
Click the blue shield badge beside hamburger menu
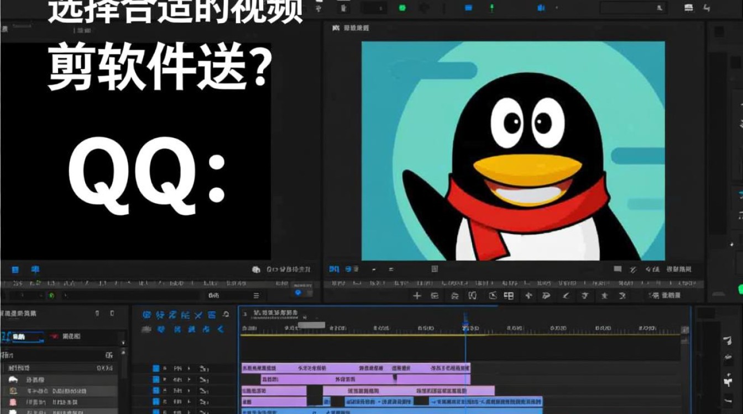point(299,293)
